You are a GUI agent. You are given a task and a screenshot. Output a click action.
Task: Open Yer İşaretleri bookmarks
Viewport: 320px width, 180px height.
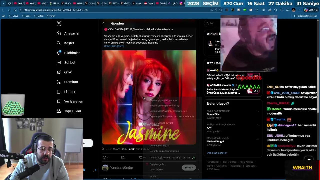coord(70,101)
